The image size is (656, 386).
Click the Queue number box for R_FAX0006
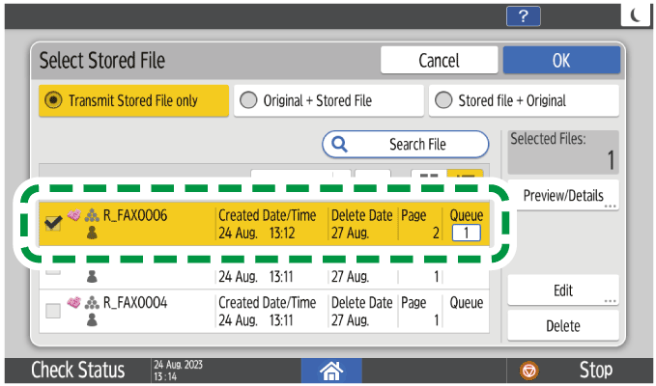coord(467,233)
